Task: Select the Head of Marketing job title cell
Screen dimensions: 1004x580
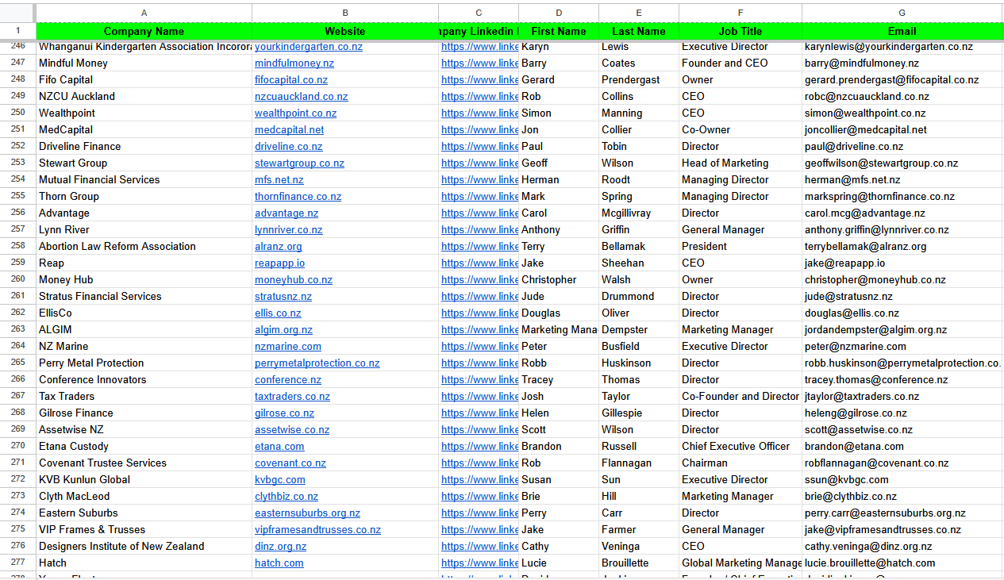Action: pyautogui.click(x=740, y=163)
